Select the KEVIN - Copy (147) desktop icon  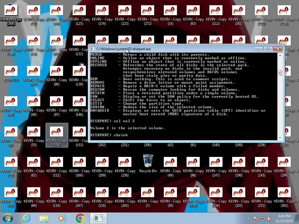coord(216,167)
